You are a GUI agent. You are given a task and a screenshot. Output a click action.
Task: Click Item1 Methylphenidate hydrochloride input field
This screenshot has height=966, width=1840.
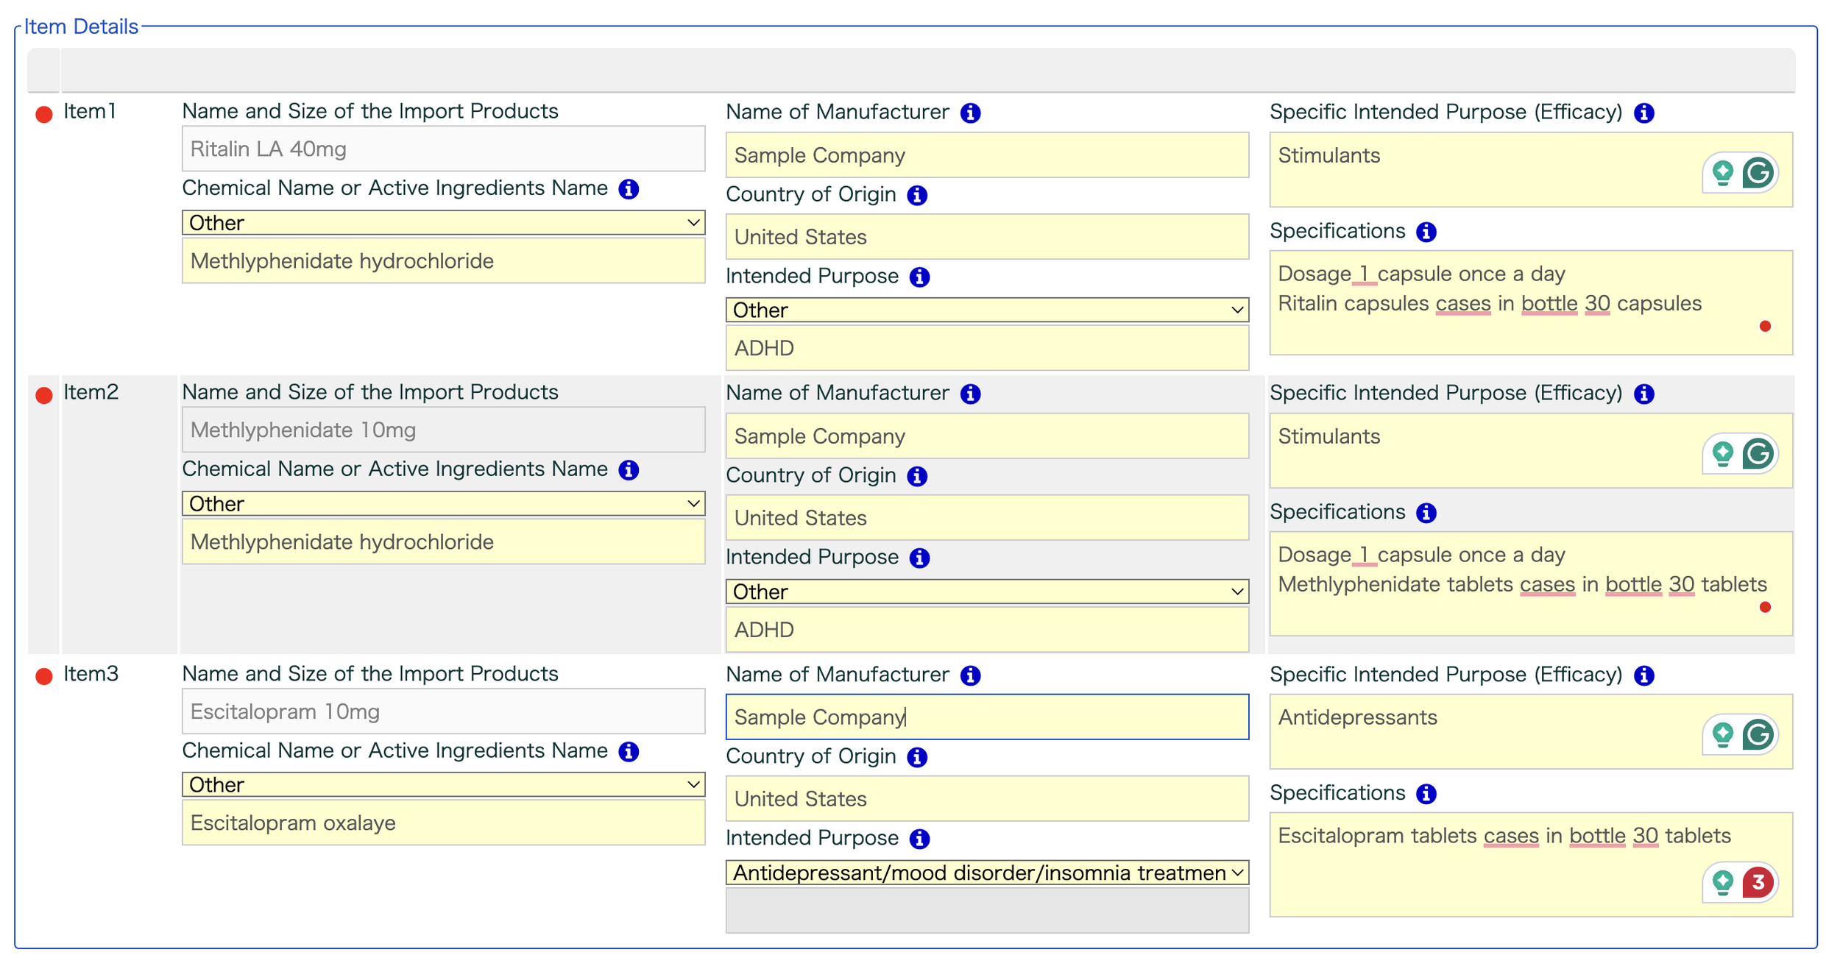[443, 261]
